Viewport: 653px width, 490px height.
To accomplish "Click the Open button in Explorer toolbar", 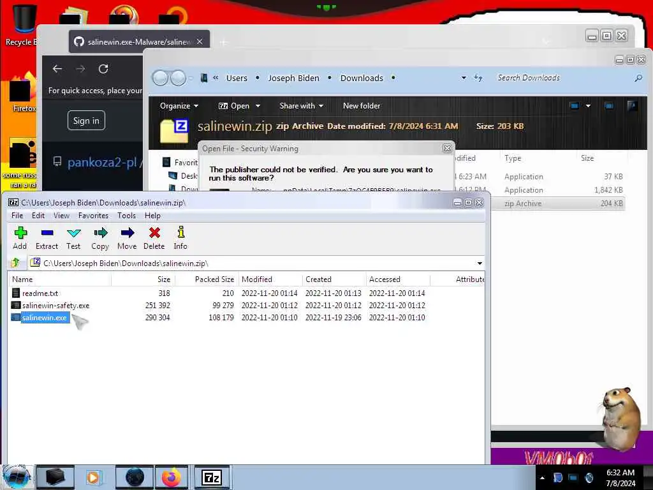I will point(234,106).
